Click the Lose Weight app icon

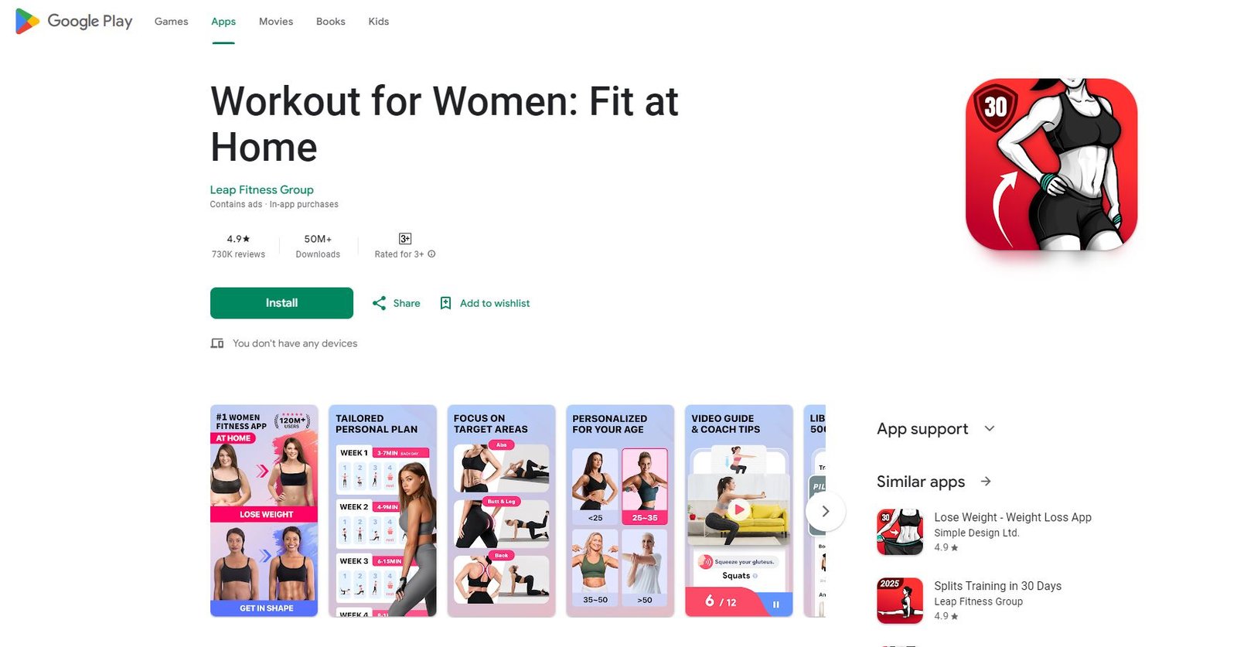(900, 532)
